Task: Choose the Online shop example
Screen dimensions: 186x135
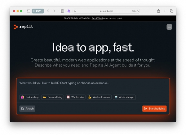Action: tap(30, 97)
